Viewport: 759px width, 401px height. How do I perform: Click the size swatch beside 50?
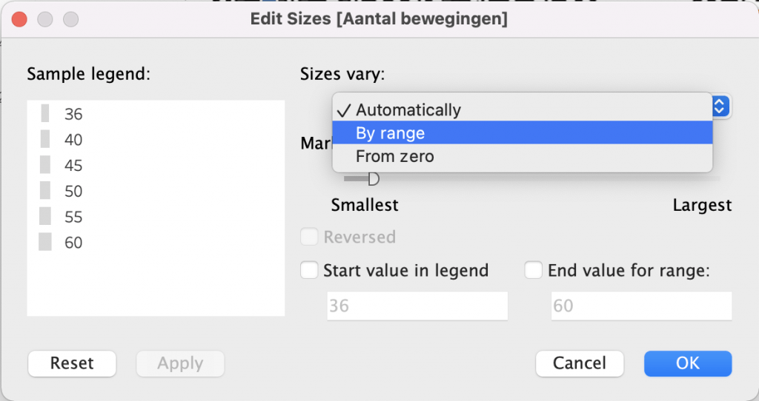(x=45, y=191)
